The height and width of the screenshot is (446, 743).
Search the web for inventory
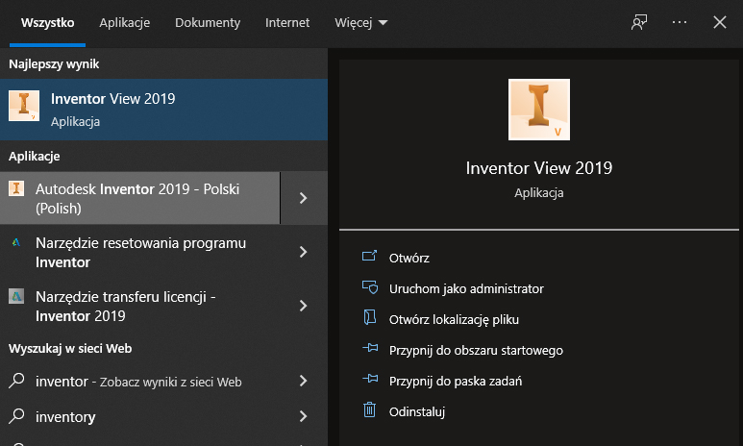(139, 416)
